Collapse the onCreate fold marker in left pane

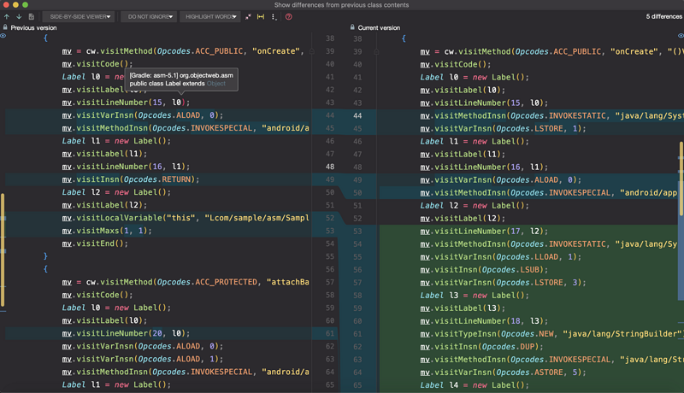pos(312,51)
